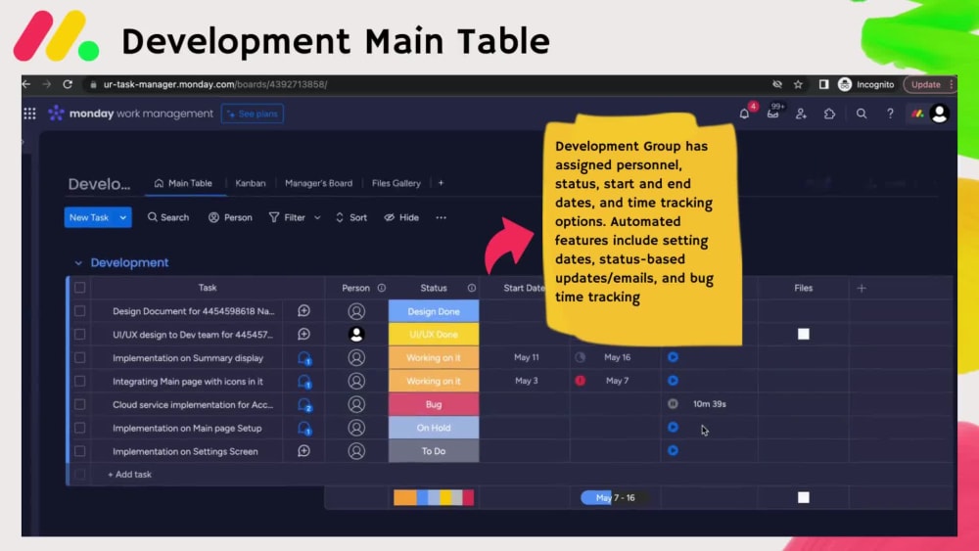
Task: Open the New Task dropdown arrow
Action: point(123,217)
